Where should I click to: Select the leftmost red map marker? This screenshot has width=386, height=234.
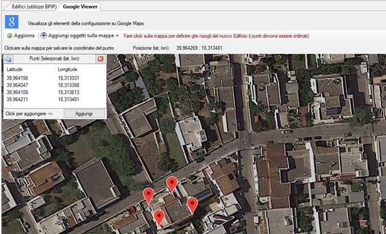(x=149, y=196)
